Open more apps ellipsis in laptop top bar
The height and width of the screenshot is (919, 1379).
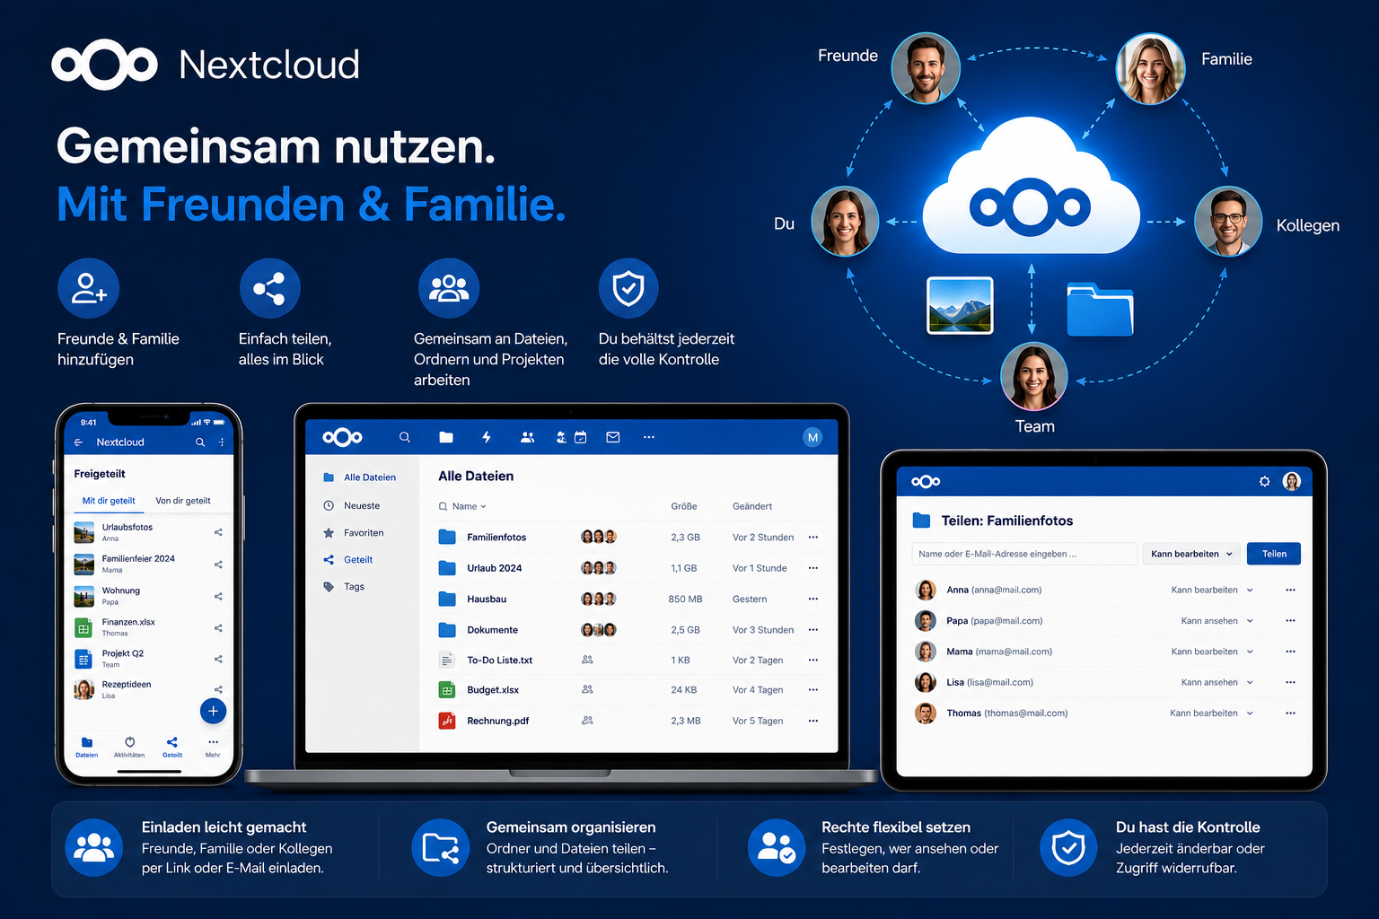(x=649, y=437)
